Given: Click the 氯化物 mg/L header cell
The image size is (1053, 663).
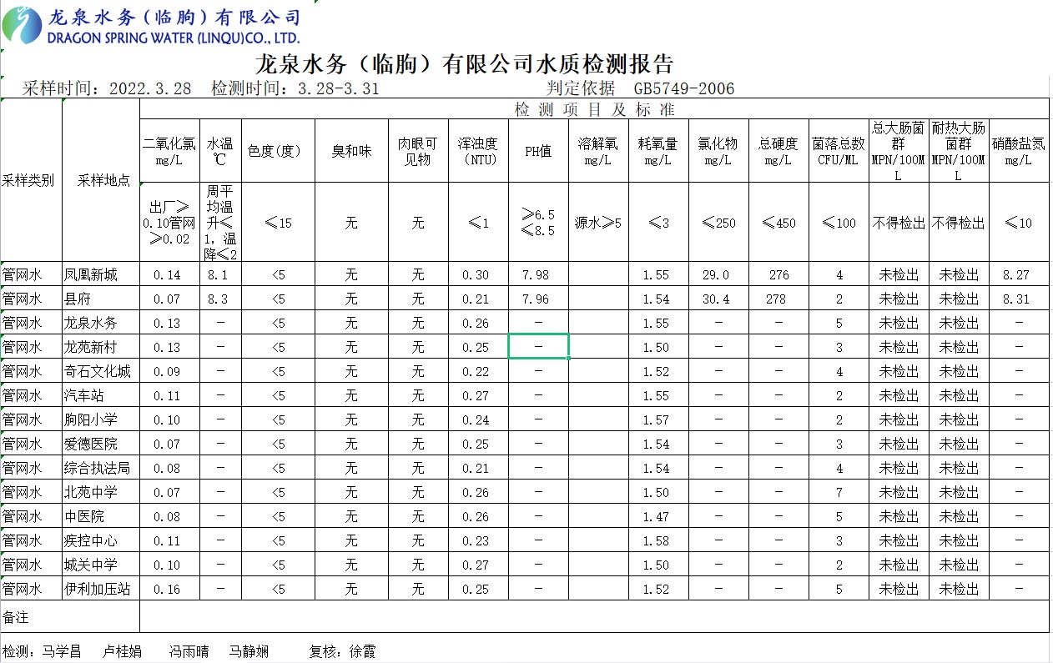Looking at the screenshot, I should point(718,151).
